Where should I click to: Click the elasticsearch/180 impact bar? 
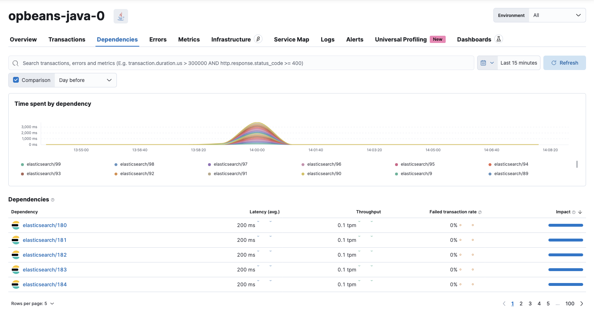click(566, 225)
